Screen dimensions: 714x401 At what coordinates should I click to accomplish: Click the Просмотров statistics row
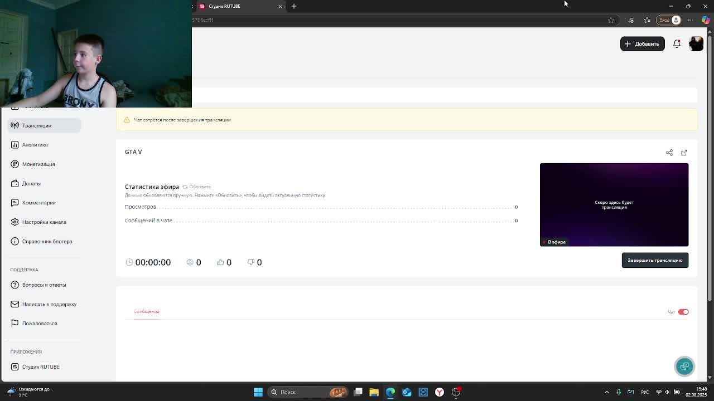[x=321, y=207]
